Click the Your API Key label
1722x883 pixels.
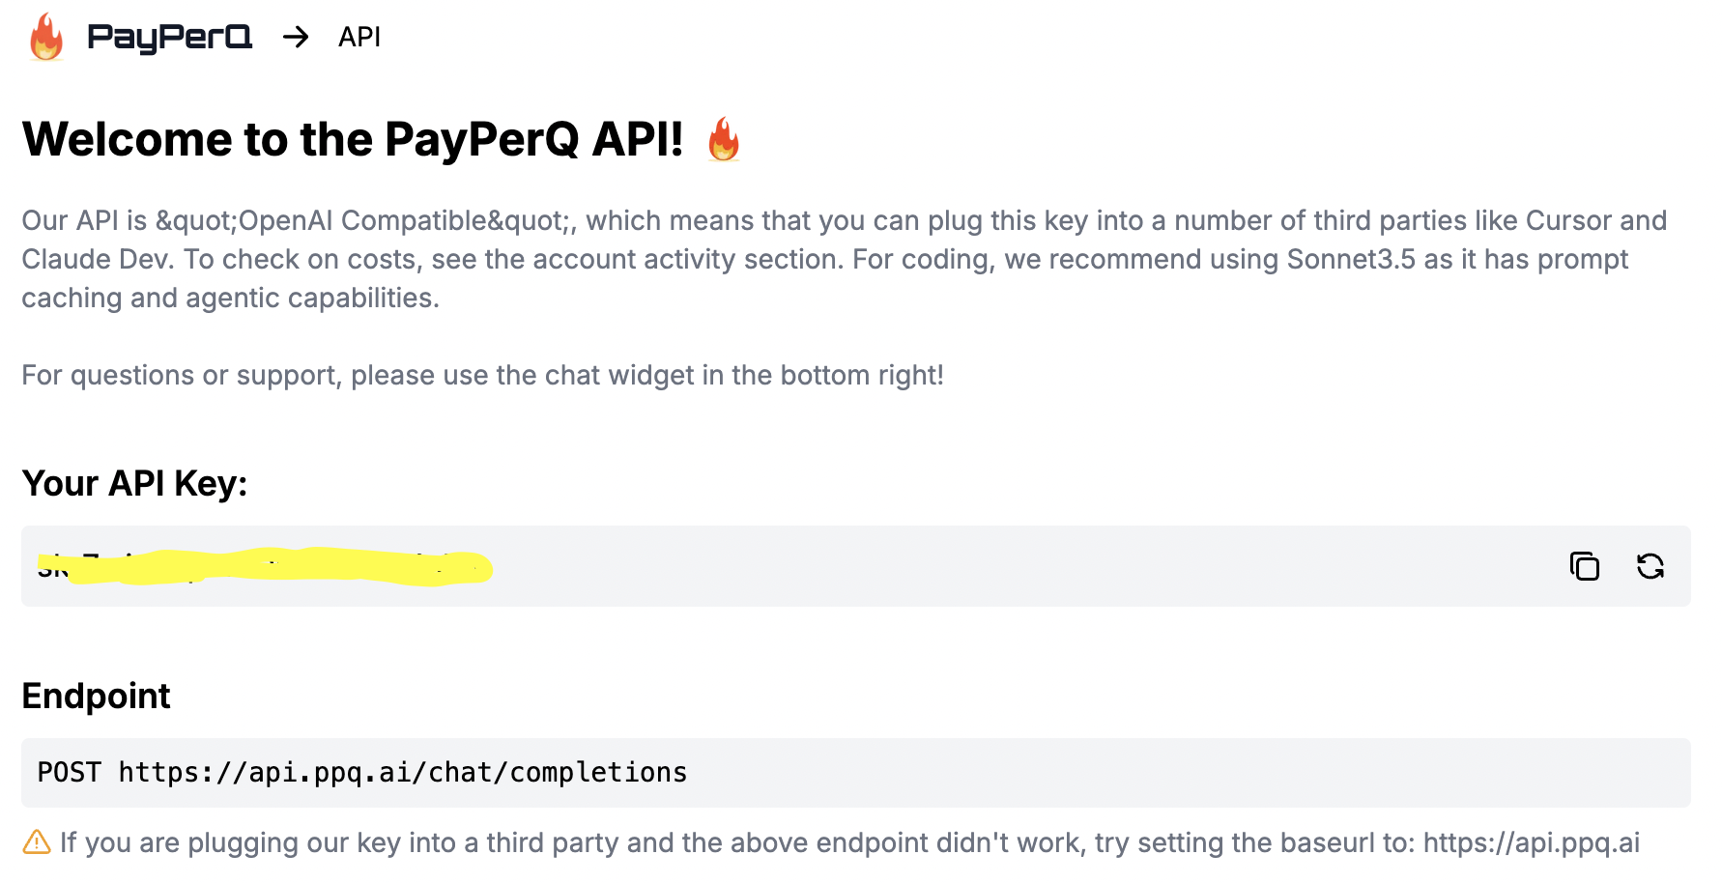[x=135, y=484]
